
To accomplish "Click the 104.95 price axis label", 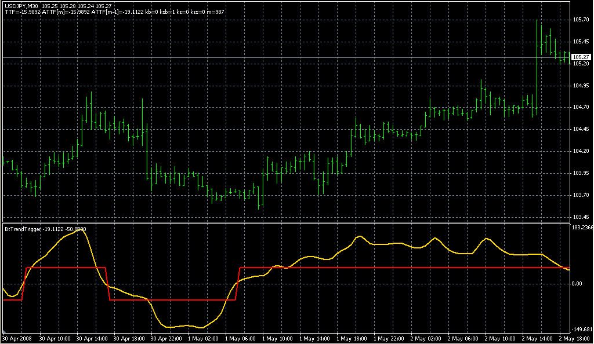I will [x=581, y=86].
